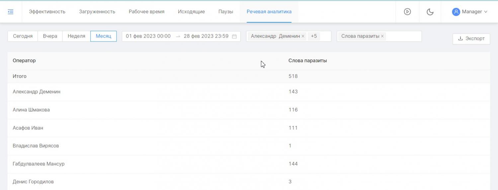Open calendar icon in date range field

pos(234,37)
